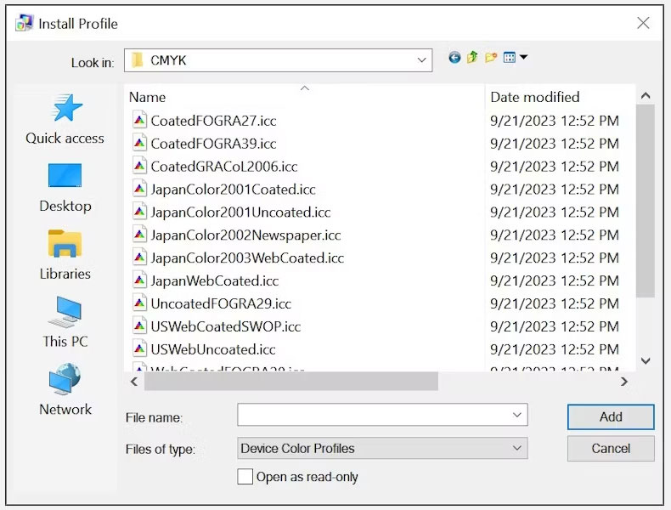Select the USWebUncoated.icc file icon
Screen dimensions: 671x510
pyautogui.click(x=139, y=349)
